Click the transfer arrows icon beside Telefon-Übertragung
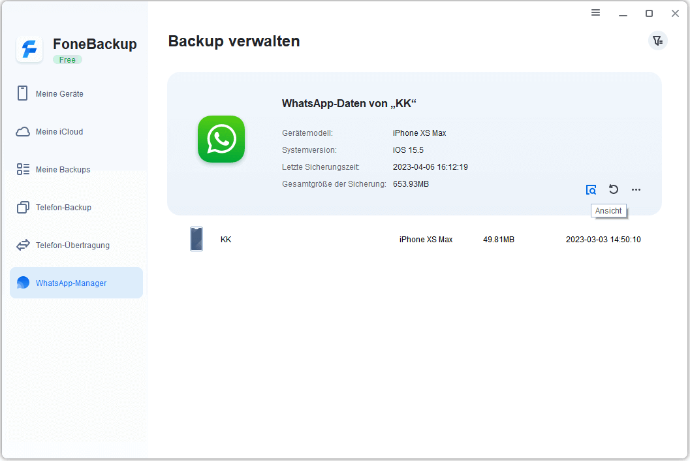 pos(23,246)
